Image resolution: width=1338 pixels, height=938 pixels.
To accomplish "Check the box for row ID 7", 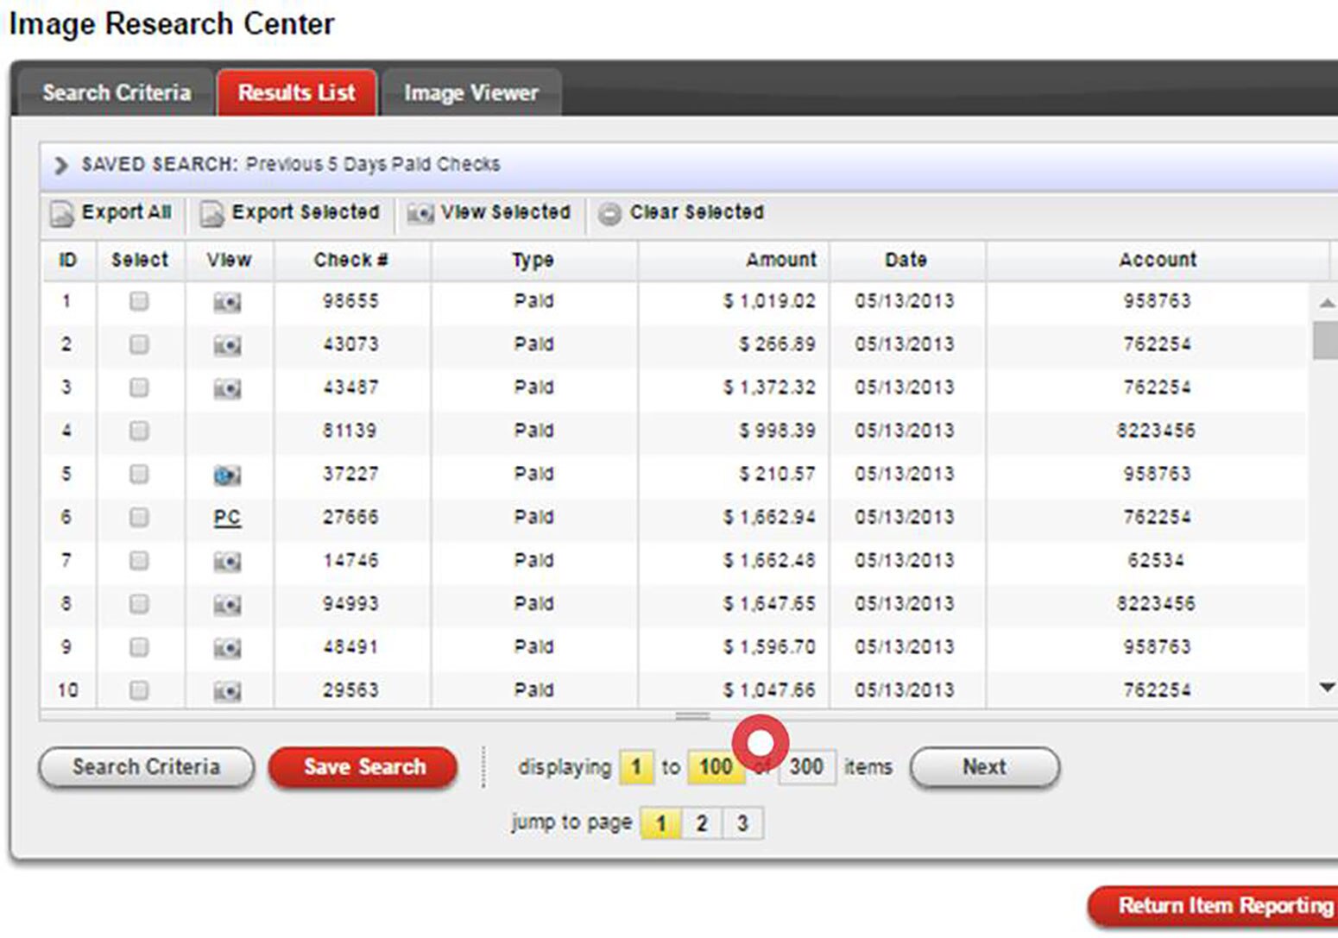I will pyautogui.click(x=139, y=561).
